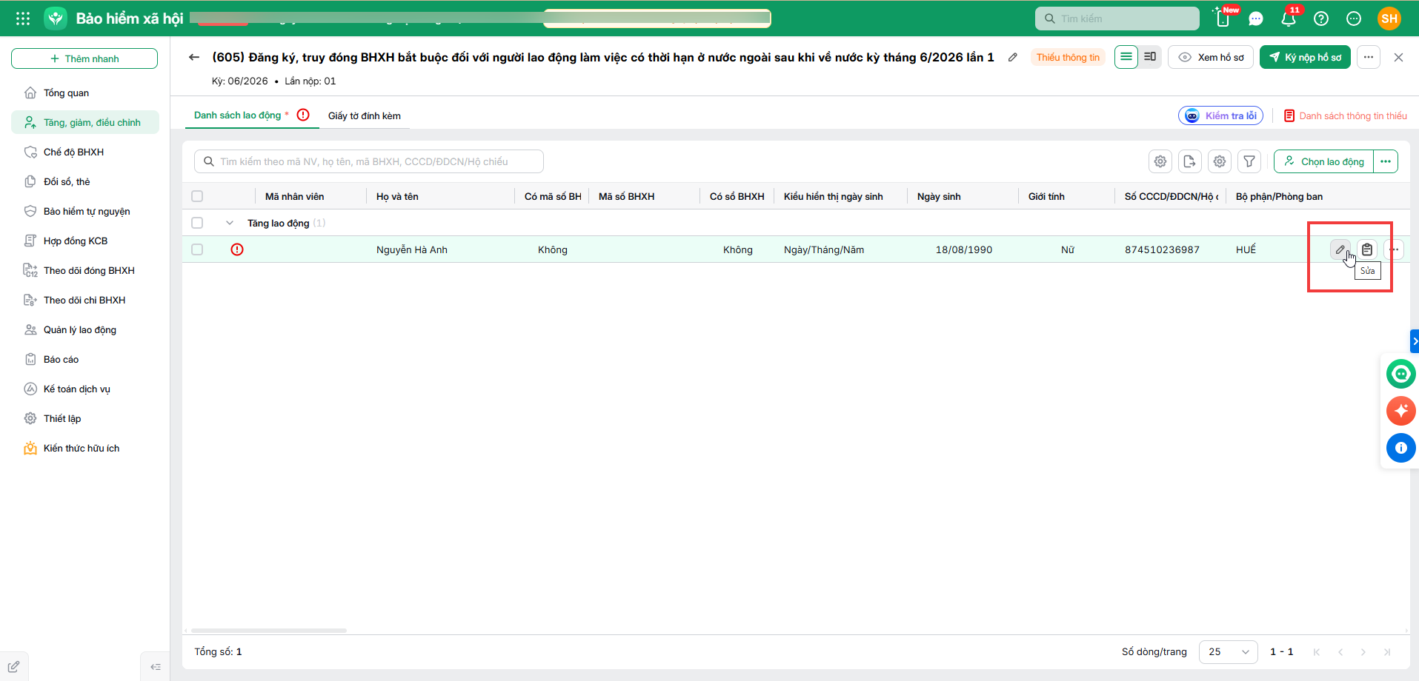The width and height of the screenshot is (1419, 681).
Task: Click the first gear icon in the table toolbar
Action: [x=1160, y=161]
